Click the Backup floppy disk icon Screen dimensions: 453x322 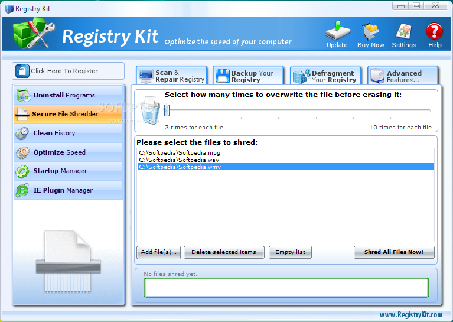click(x=223, y=76)
